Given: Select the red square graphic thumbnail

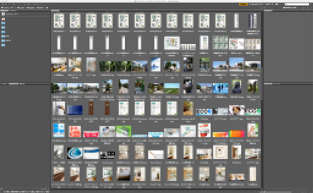Looking at the screenshot, I should click(75, 131).
